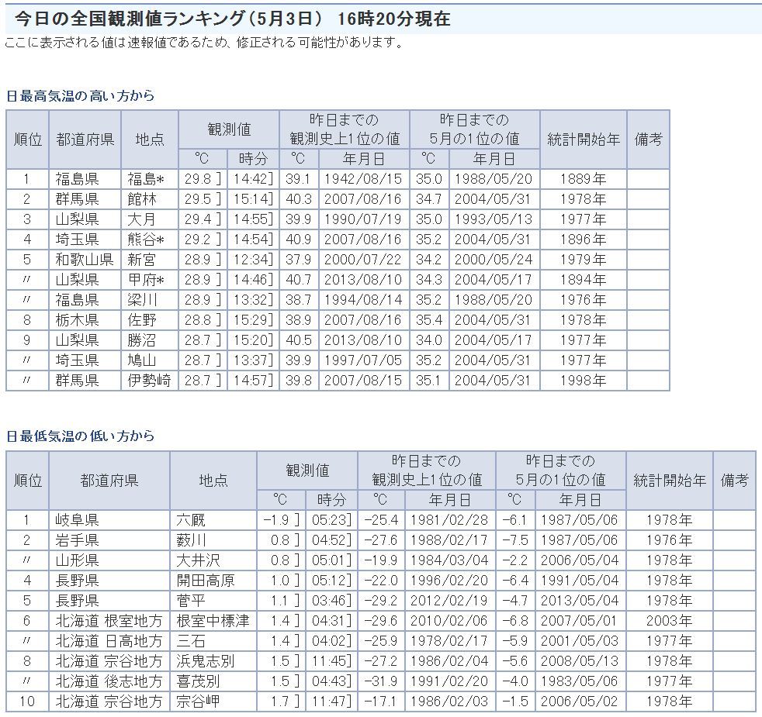This screenshot has width=762, height=717.
Task: Click the 栃木県 prefecture cell
Action: pyautogui.click(x=77, y=320)
